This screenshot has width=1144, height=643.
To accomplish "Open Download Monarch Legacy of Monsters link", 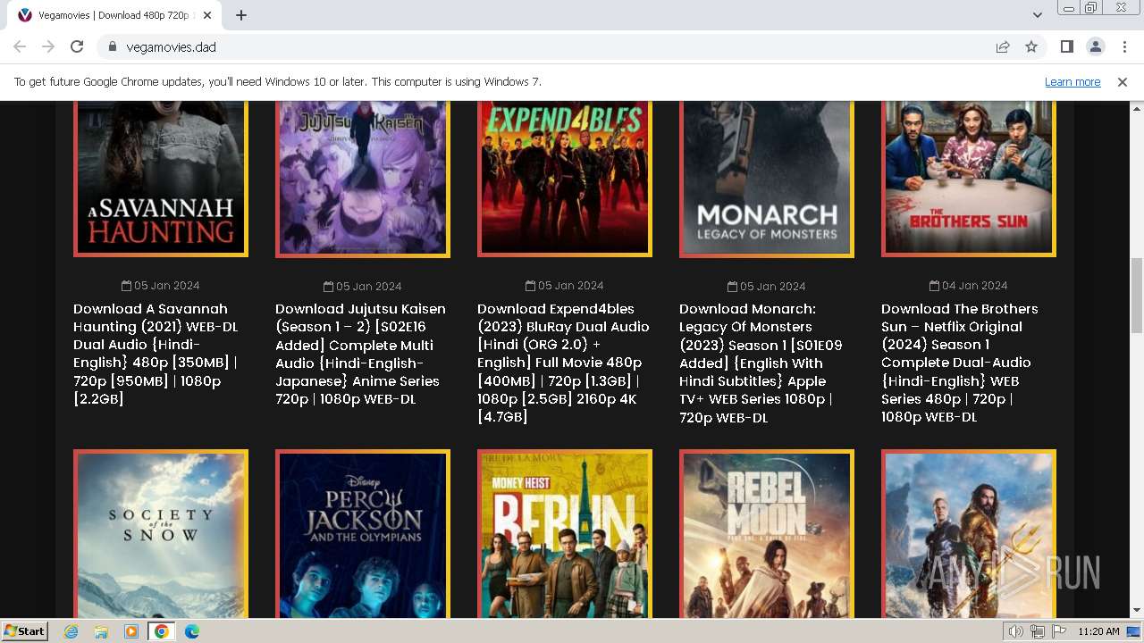I will (761, 363).
